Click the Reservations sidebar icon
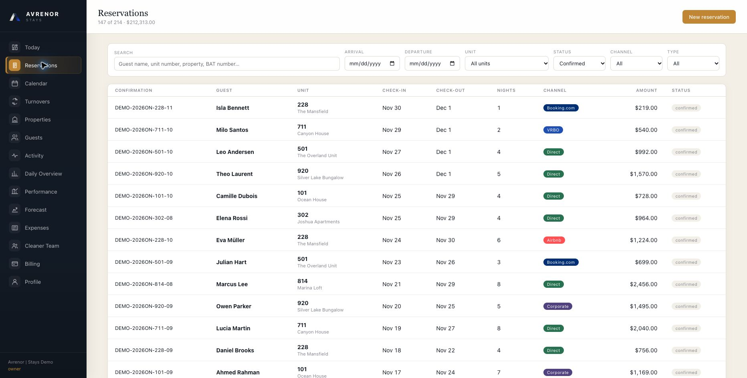Screen dimensions: 747x378 click(15, 65)
